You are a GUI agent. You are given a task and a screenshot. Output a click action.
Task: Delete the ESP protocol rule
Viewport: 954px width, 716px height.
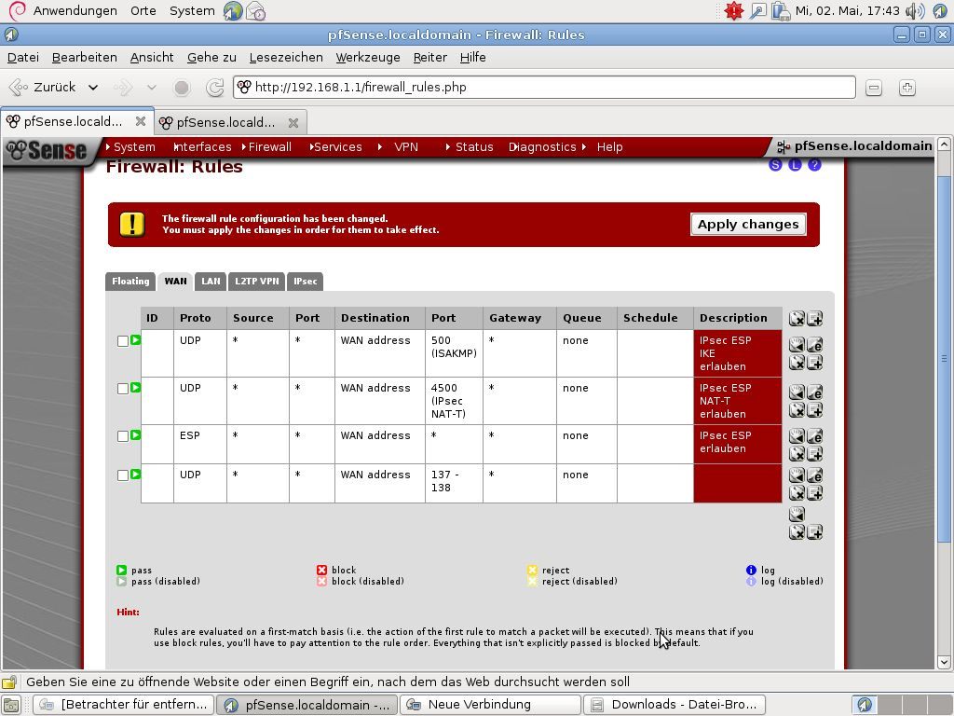[797, 454]
